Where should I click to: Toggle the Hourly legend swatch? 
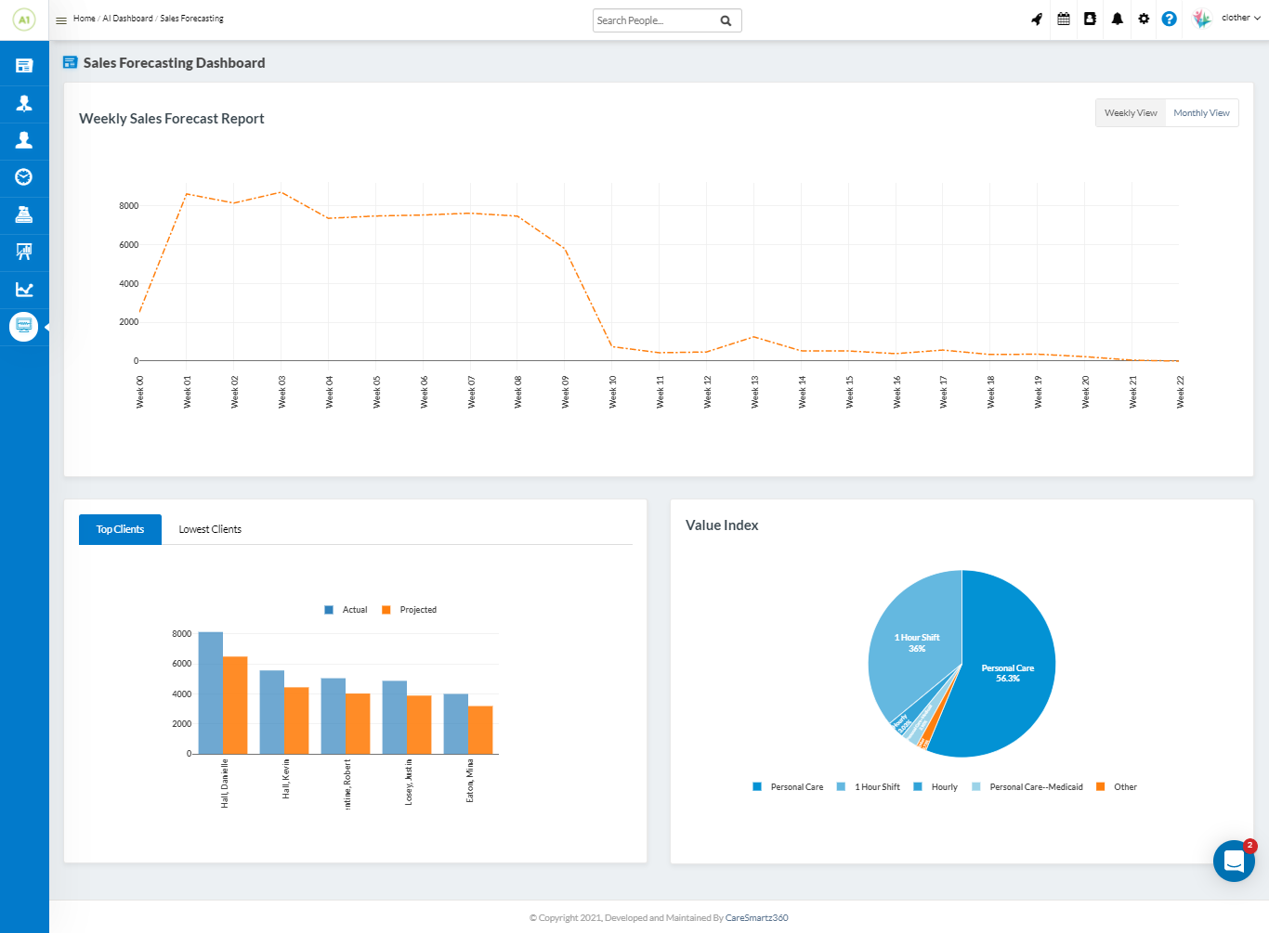tap(918, 787)
